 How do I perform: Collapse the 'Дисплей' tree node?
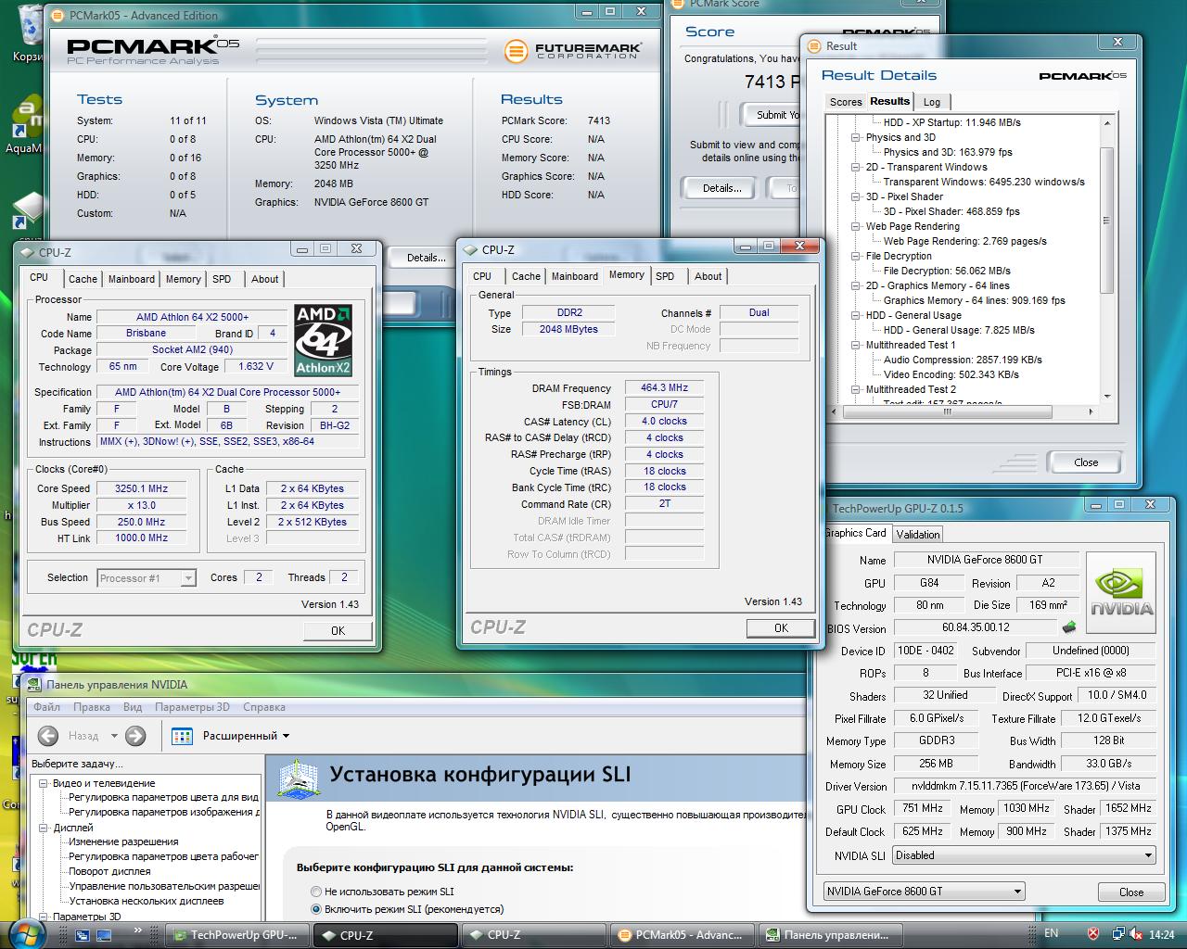[43, 828]
